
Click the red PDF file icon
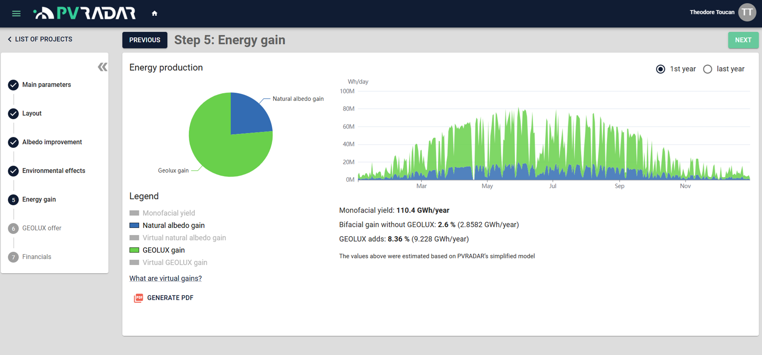pyautogui.click(x=138, y=298)
